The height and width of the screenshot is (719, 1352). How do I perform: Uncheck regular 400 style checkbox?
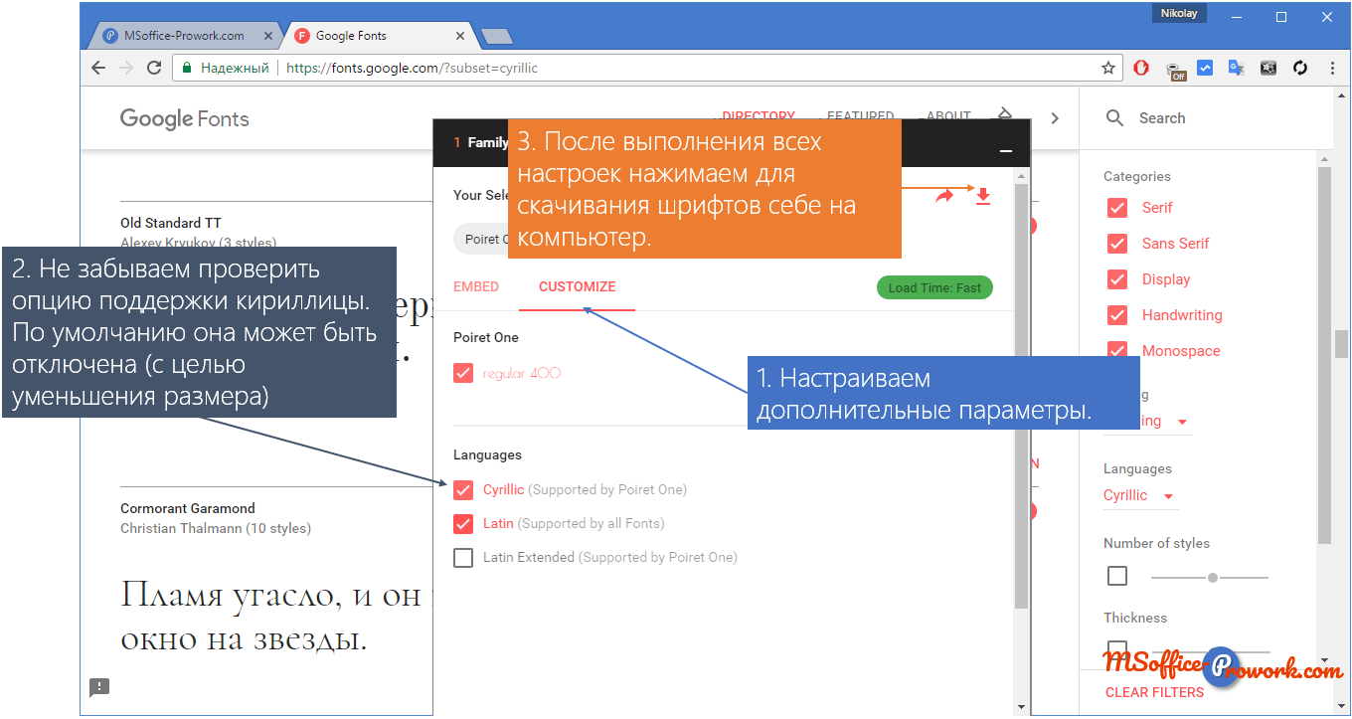[463, 373]
